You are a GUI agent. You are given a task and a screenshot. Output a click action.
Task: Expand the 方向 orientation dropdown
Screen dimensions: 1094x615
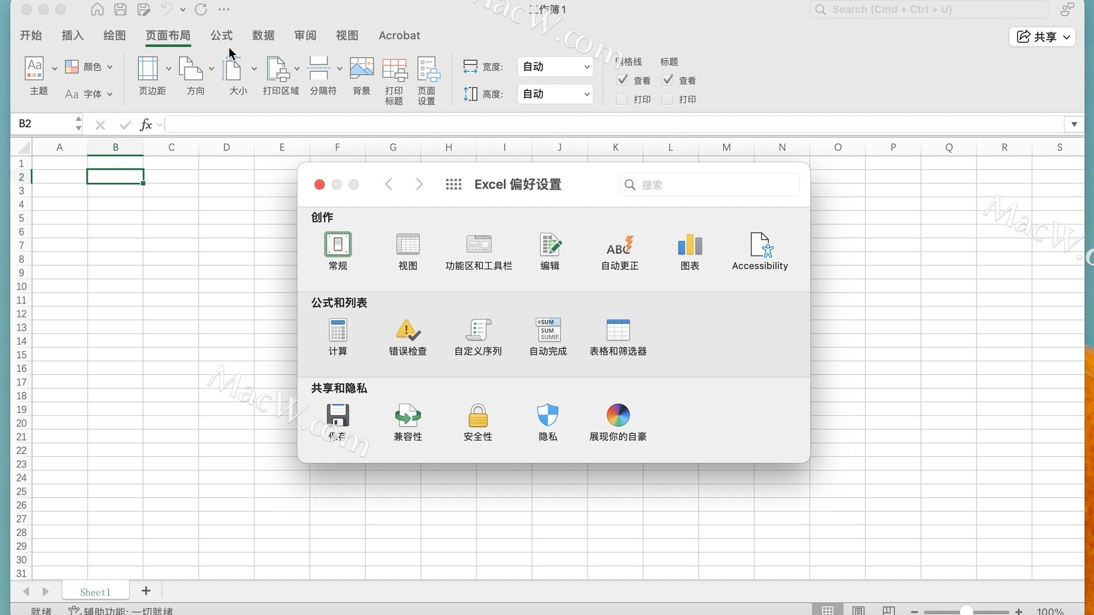(x=211, y=68)
